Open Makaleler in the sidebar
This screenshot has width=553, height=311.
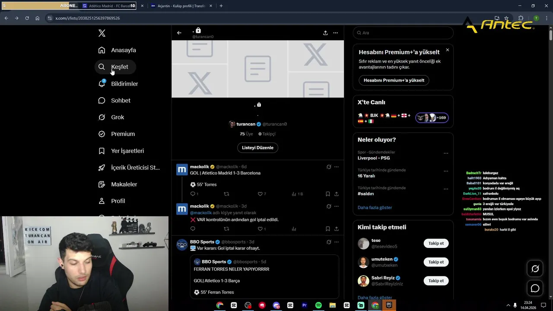pos(118,184)
